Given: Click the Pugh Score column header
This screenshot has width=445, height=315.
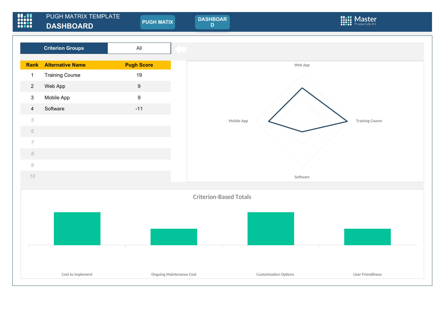Looking at the screenshot, I should pos(139,65).
